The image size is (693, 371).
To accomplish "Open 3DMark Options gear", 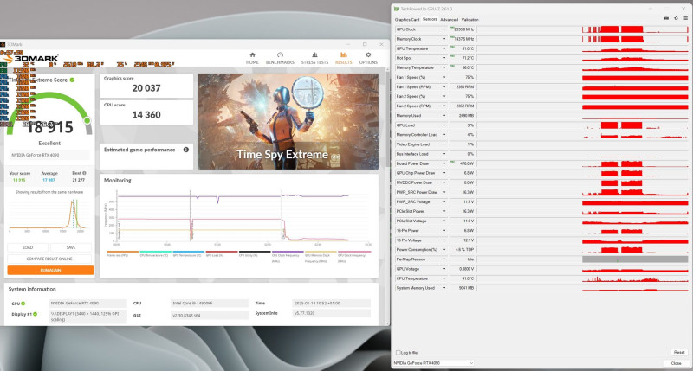I will (x=368, y=55).
